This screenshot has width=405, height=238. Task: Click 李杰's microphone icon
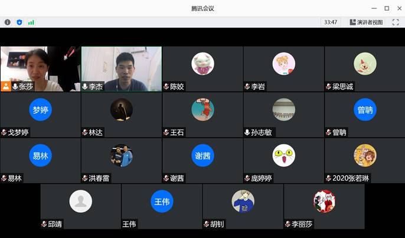(85, 87)
